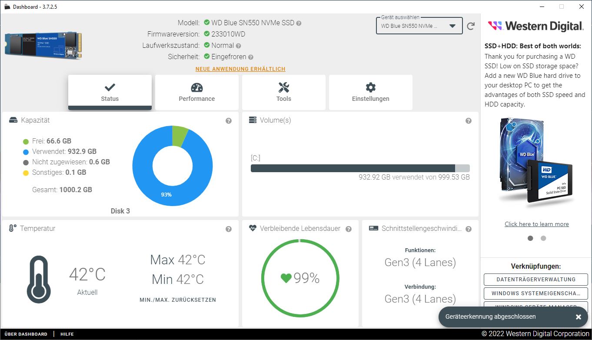Click the green check beside Firmwareversion
Viewport: 592px width, 340px height.
coord(207,34)
